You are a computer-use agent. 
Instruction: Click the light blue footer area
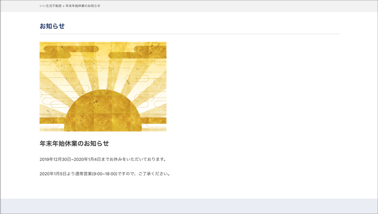point(189,206)
